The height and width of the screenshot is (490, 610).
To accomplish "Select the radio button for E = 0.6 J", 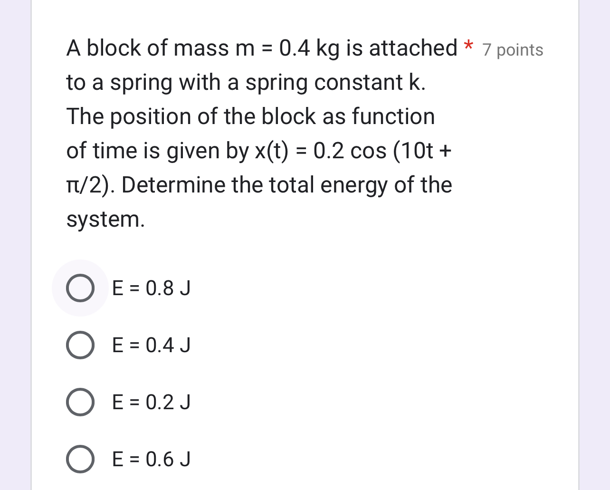I will [x=80, y=460].
